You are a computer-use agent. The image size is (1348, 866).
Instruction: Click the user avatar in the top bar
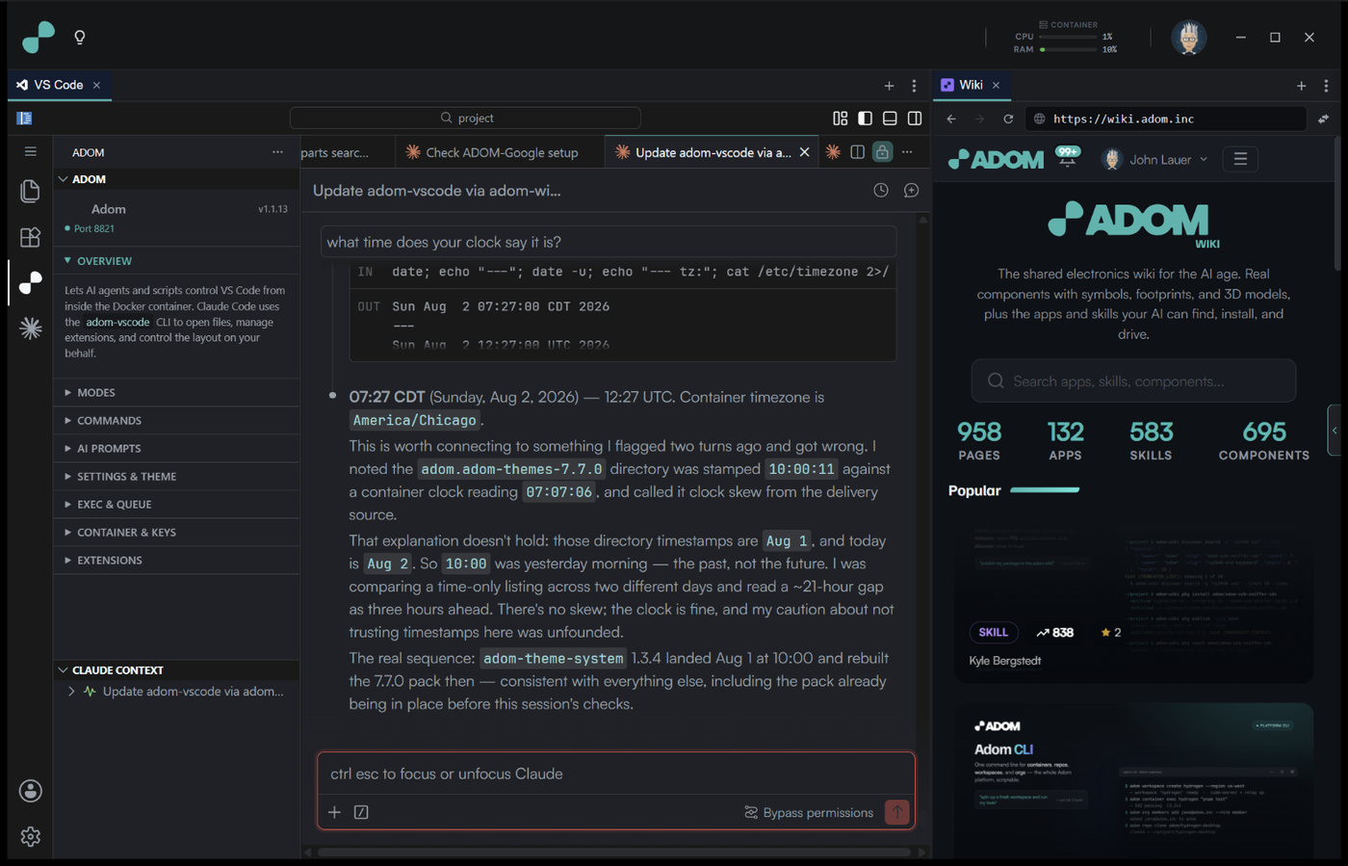1188,38
